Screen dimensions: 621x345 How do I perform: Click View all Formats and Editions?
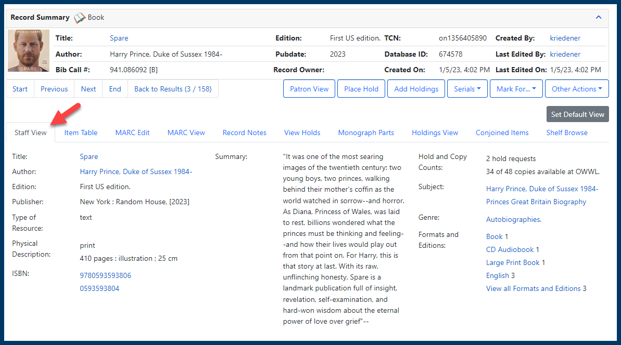coord(533,288)
